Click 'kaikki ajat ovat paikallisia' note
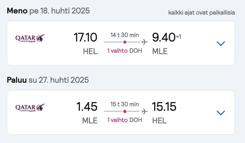 202,13
